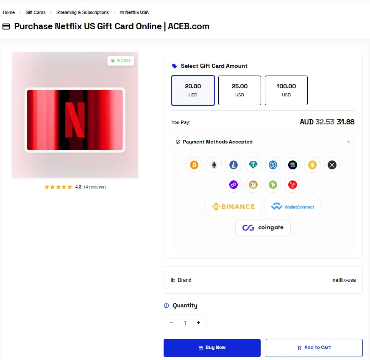Select the 100.00 USD denomination
Image resolution: width=370 pixels, height=360 pixels.
tap(286, 90)
